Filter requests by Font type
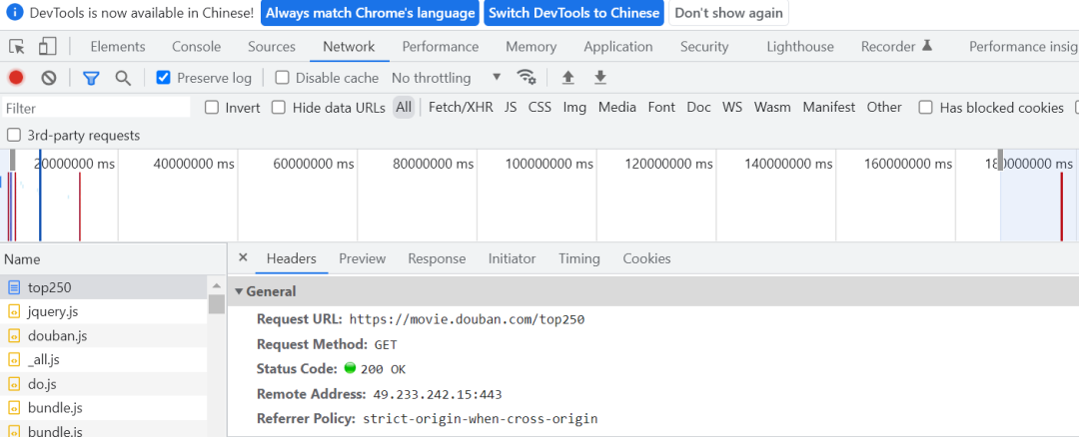 click(662, 107)
